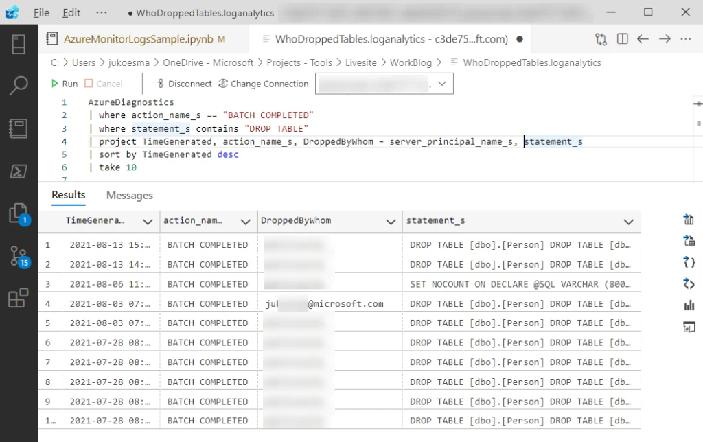Save query results as Excel
Viewport: 703px width, 442px height.
click(689, 240)
